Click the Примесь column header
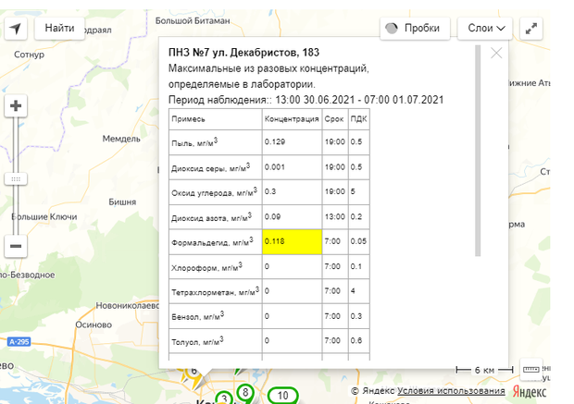This screenshot has height=404, width=574. pos(215,120)
